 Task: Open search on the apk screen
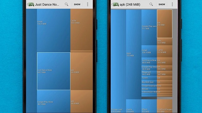pyautogui.click(x=151, y=4)
